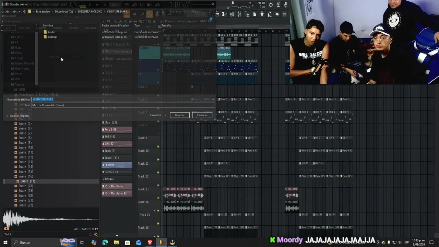Launch Microsoft Edge from taskbar
This screenshot has height=247, width=439.
click(105, 243)
